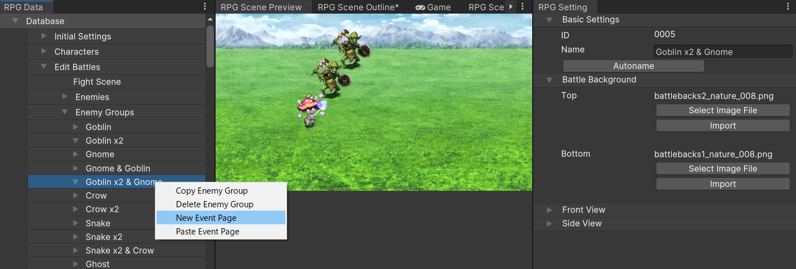
Task: Switch to the RPG Scene Preview tab
Action: pyautogui.click(x=263, y=7)
